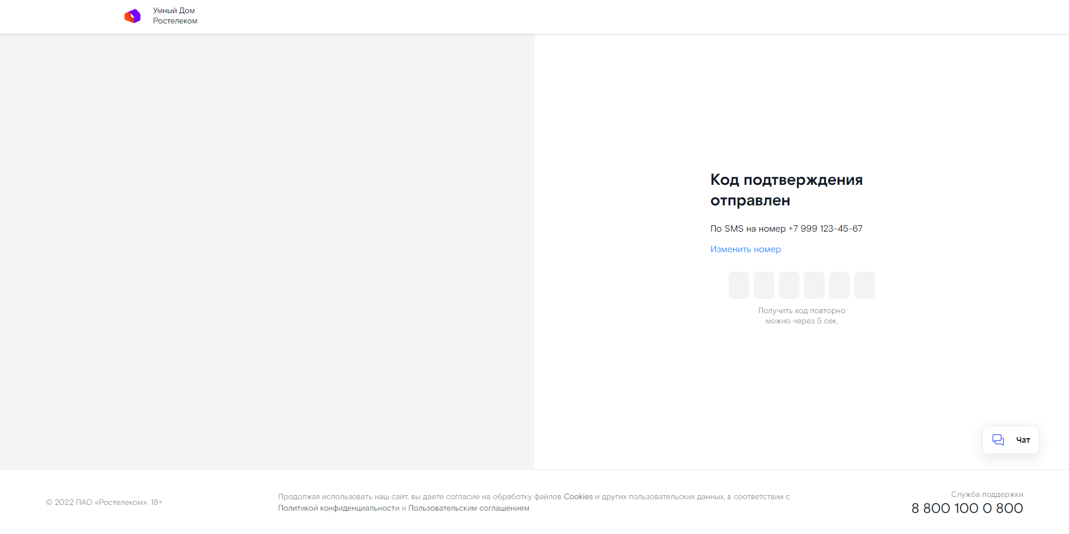Open the Cookies link in footer

point(578,497)
